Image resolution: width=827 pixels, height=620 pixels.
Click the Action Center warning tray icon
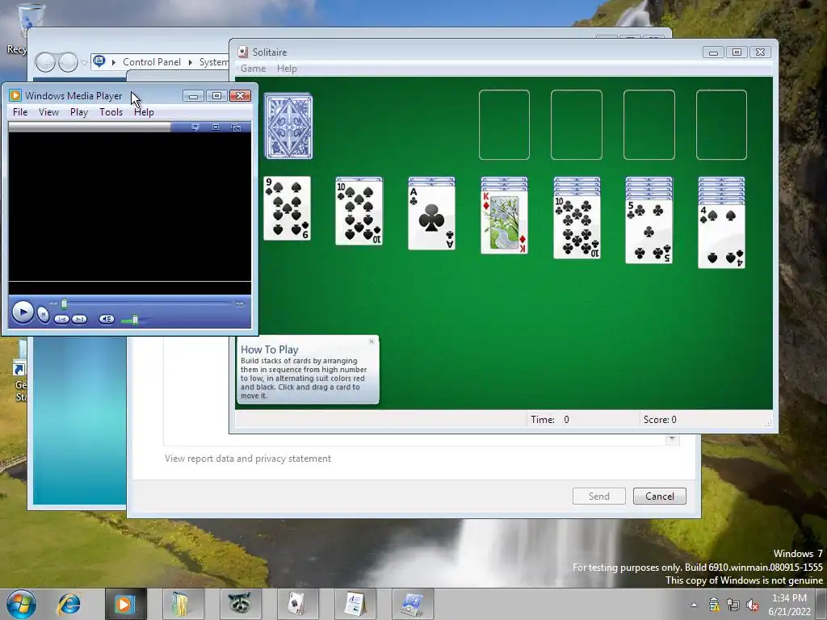(714, 605)
